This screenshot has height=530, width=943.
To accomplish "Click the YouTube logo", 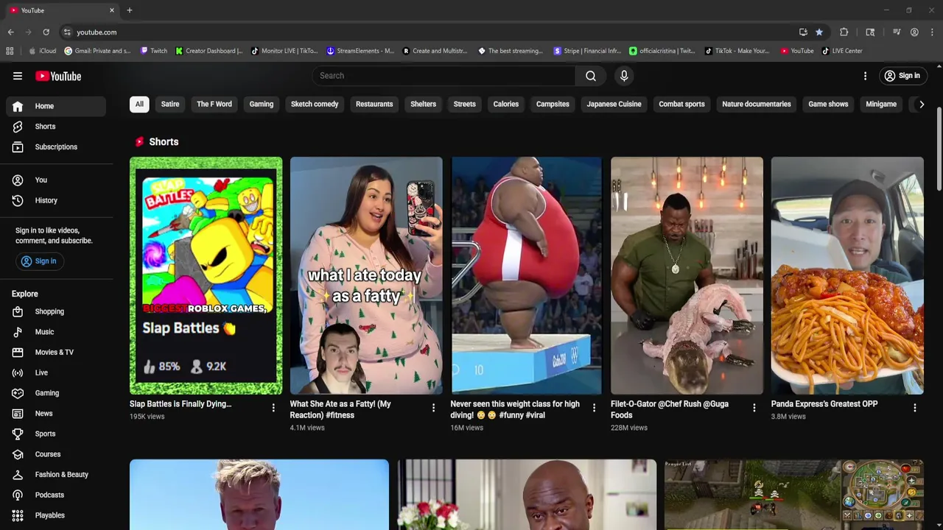I will (x=58, y=76).
